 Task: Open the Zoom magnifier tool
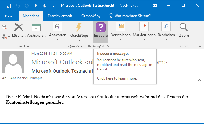(x=184, y=30)
